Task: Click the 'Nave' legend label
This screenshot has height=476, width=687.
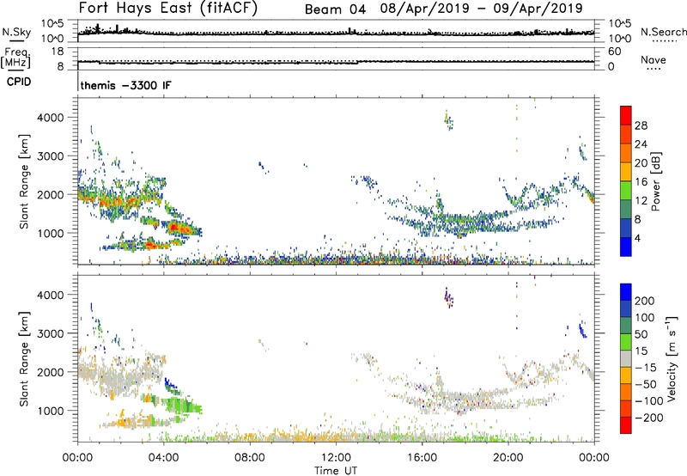Action: click(x=653, y=59)
